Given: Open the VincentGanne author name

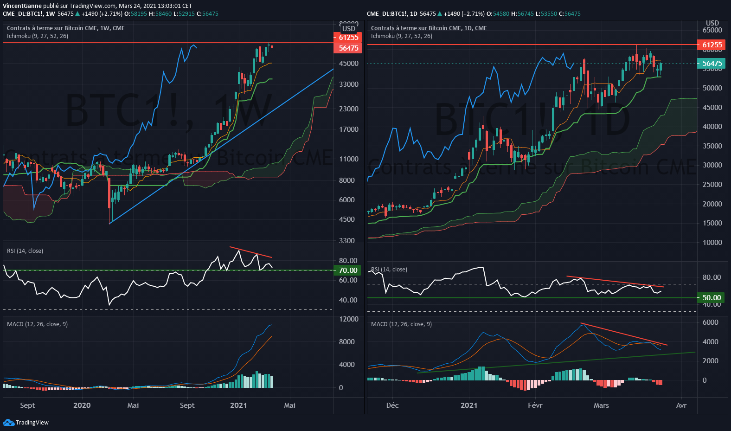Looking at the screenshot, I should pyautogui.click(x=22, y=6).
